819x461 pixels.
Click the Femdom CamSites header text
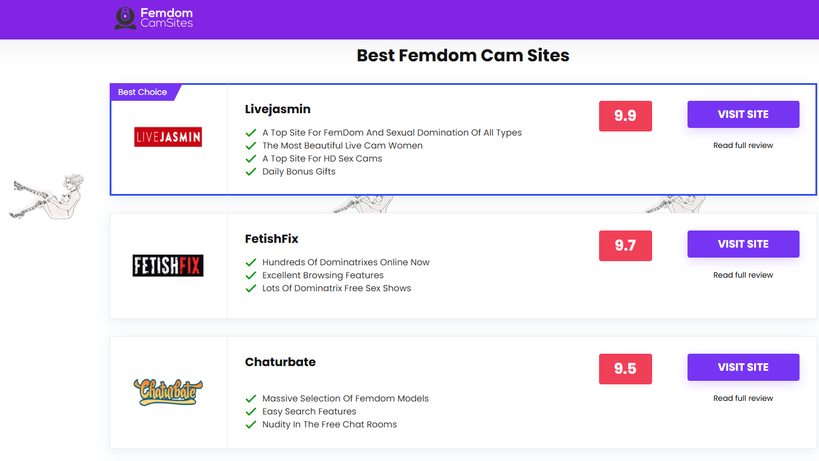tap(166, 18)
